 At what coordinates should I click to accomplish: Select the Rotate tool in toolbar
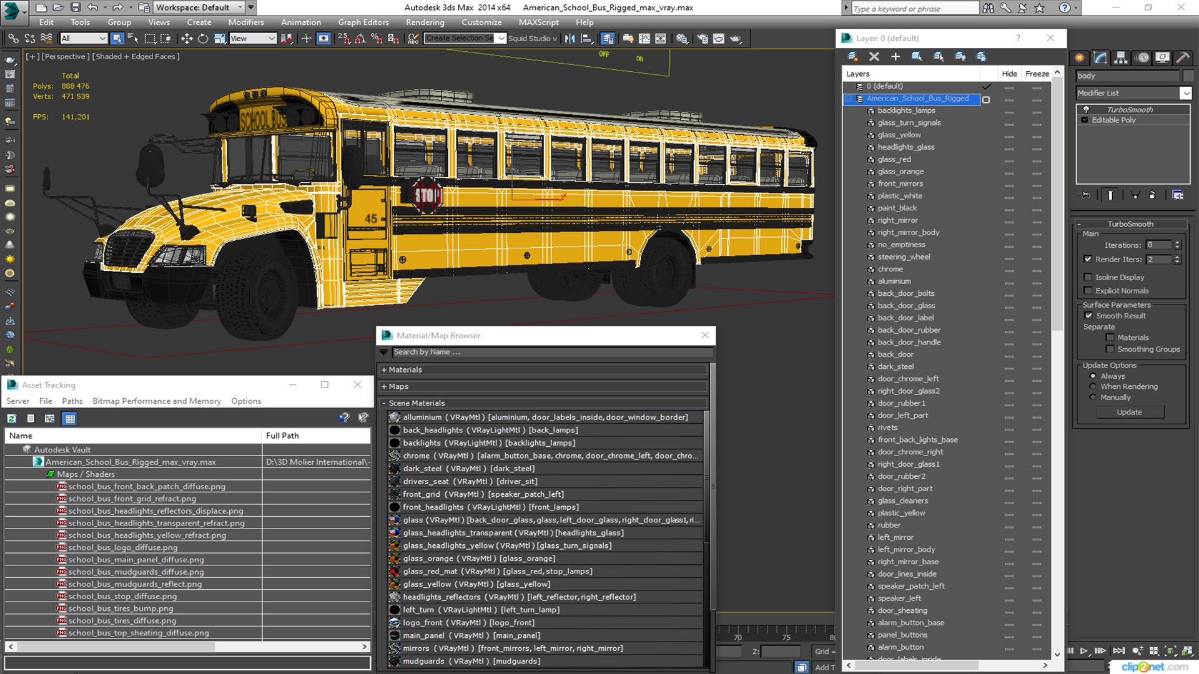coord(201,38)
